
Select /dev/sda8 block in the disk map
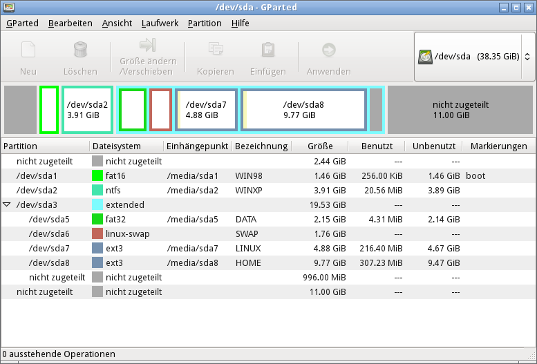coord(303,110)
